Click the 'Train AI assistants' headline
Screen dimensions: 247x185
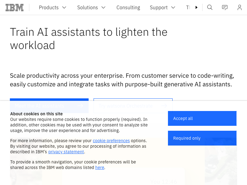pyautogui.click(x=89, y=39)
